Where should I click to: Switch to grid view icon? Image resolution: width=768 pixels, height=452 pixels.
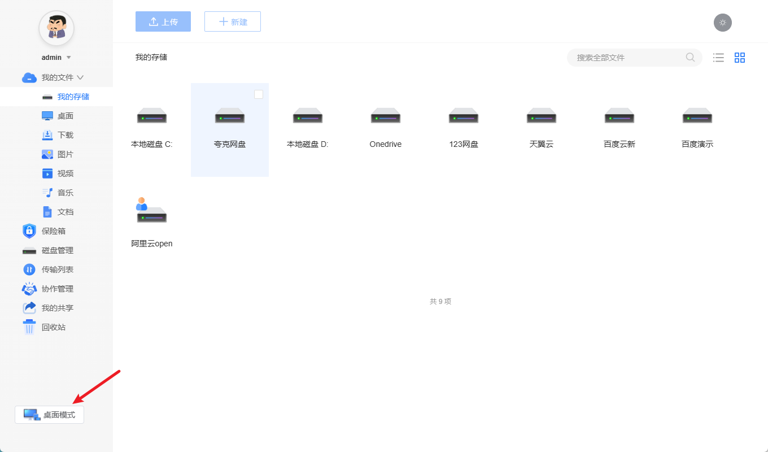click(740, 57)
